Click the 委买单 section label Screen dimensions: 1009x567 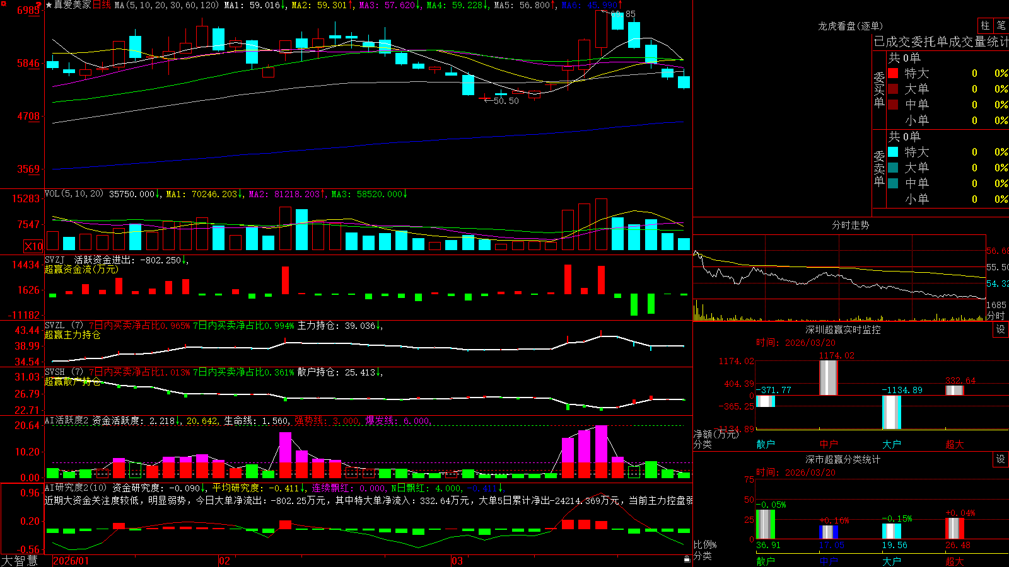coord(879,89)
